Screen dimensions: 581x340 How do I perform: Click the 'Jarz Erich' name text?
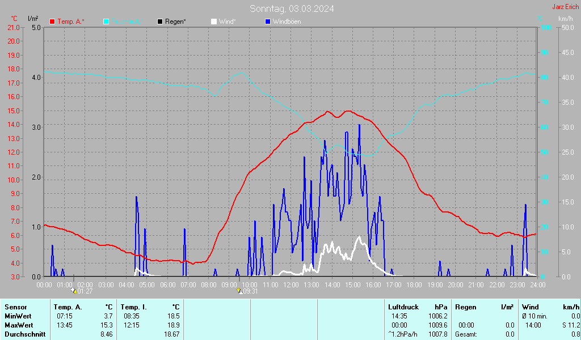[566, 7]
